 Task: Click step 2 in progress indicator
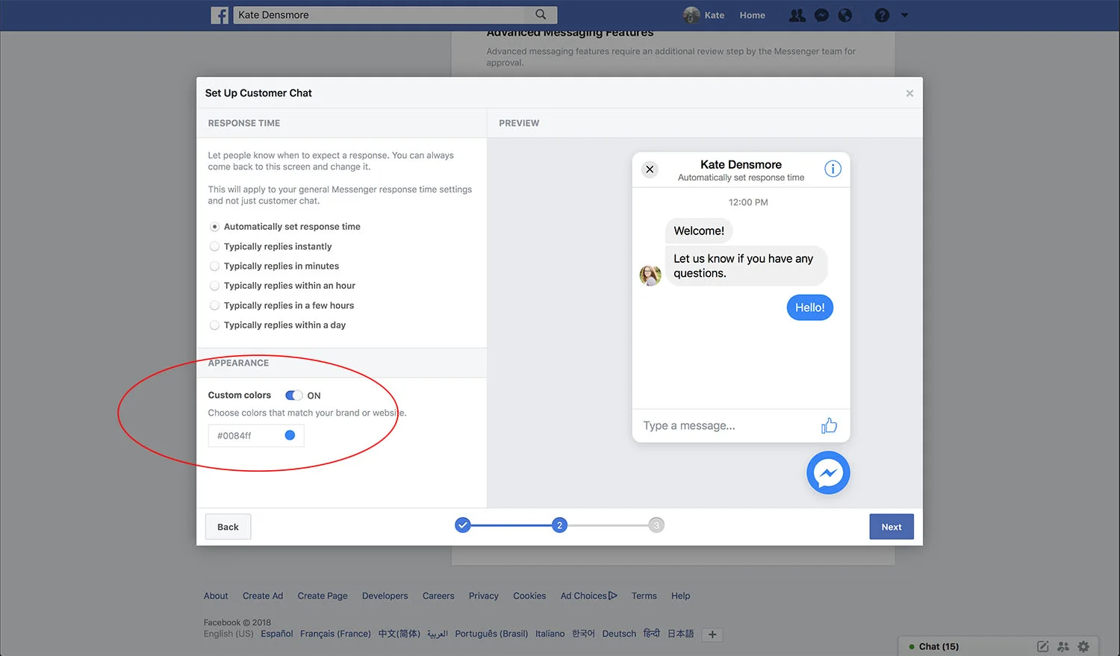point(559,525)
